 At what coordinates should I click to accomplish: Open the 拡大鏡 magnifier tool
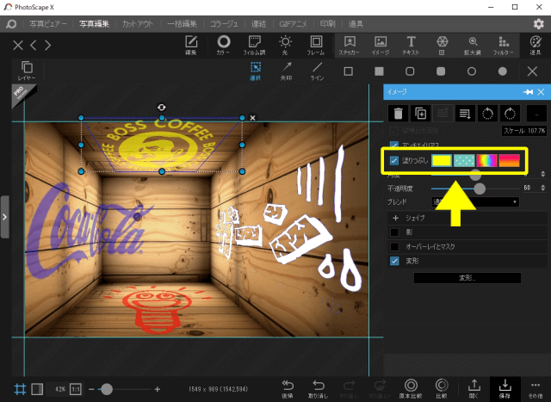(x=473, y=46)
